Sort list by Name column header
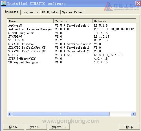 30,21
